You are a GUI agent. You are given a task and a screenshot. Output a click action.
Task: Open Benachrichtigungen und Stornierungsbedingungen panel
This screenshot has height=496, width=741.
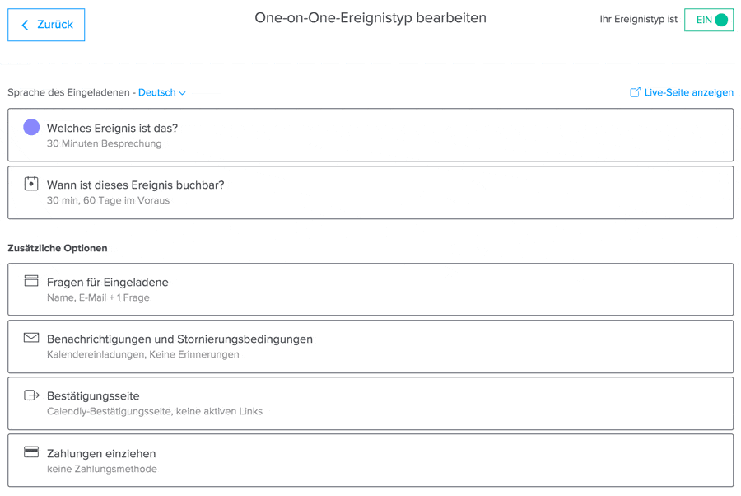point(370,347)
